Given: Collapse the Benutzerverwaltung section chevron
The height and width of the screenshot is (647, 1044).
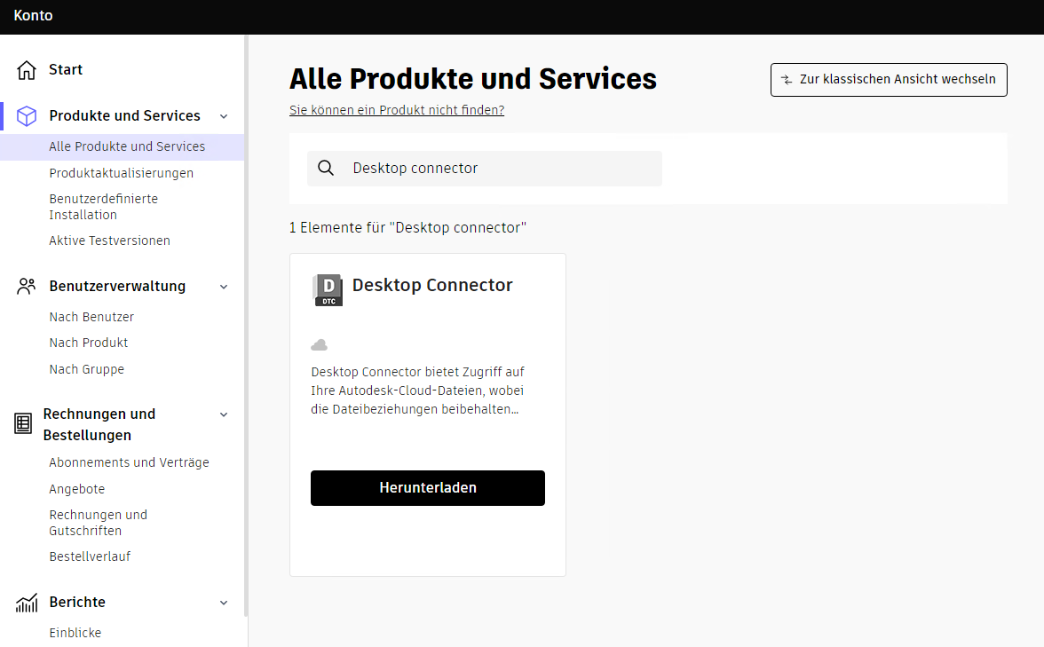Looking at the screenshot, I should [x=224, y=287].
